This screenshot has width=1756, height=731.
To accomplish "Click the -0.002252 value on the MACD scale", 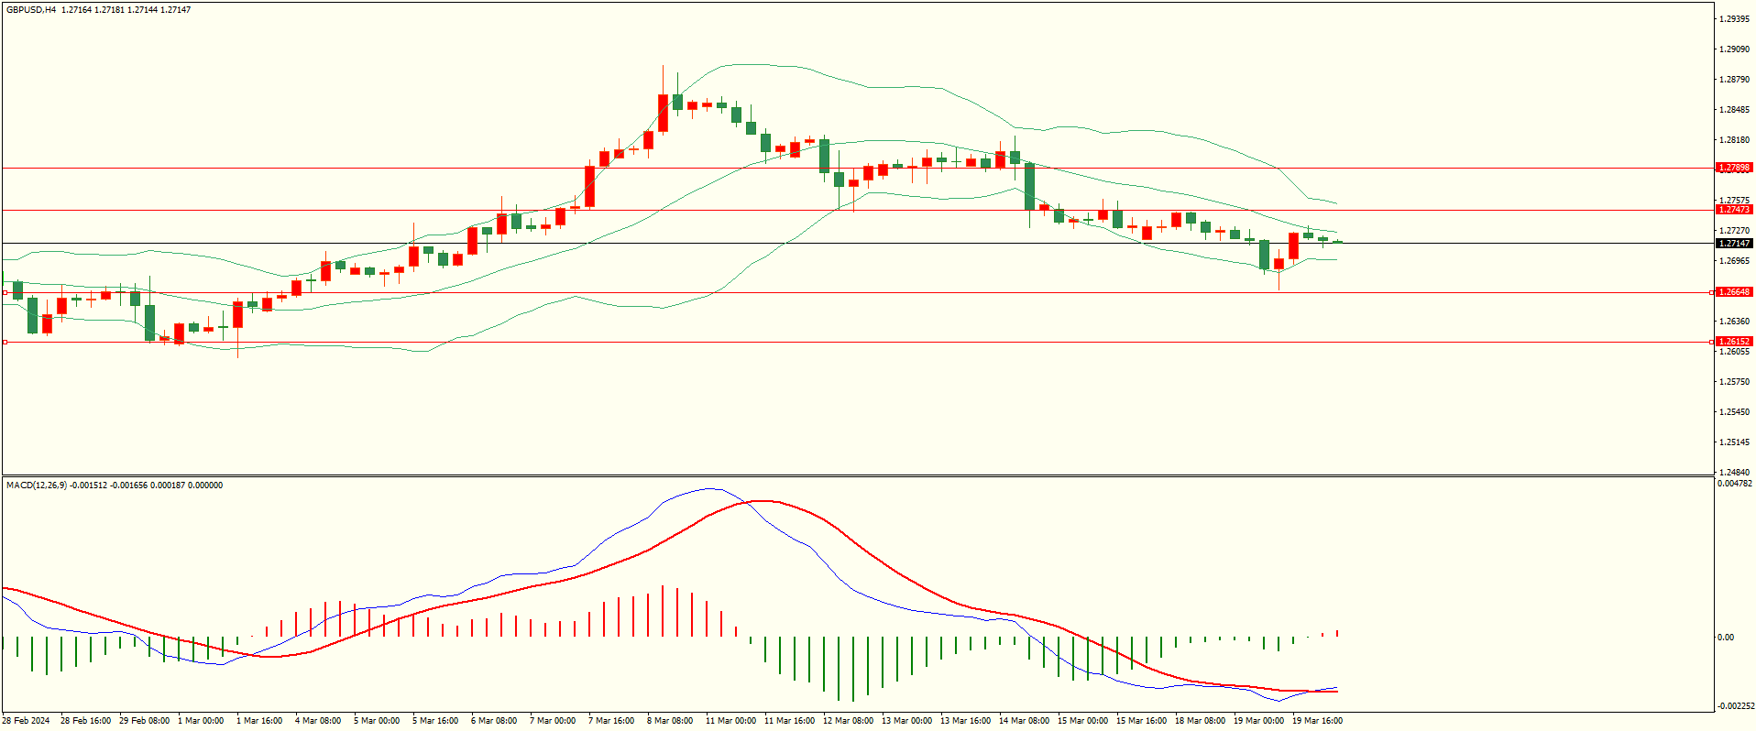I will pos(1734,706).
